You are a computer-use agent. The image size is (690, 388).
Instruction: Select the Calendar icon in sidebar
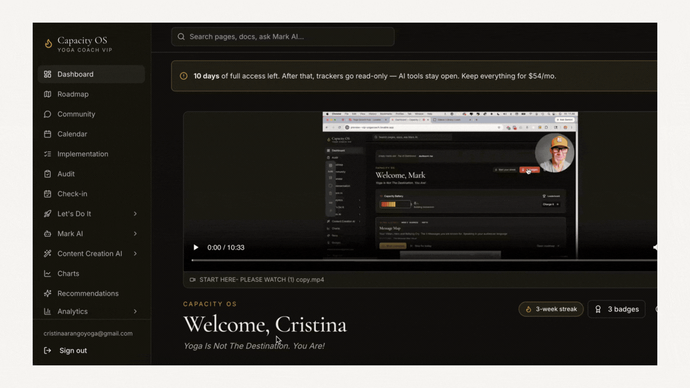click(x=47, y=134)
